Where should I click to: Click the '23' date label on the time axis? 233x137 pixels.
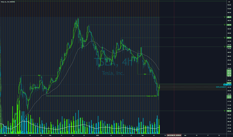point(84,135)
